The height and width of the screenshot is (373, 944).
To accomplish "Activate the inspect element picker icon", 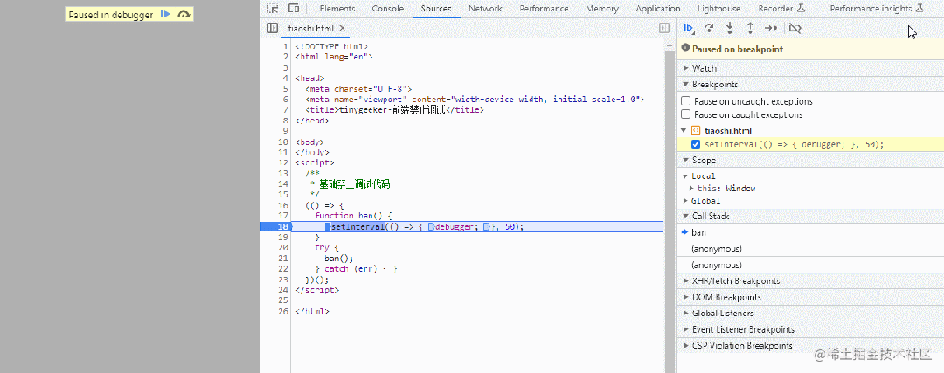I will (274, 9).
